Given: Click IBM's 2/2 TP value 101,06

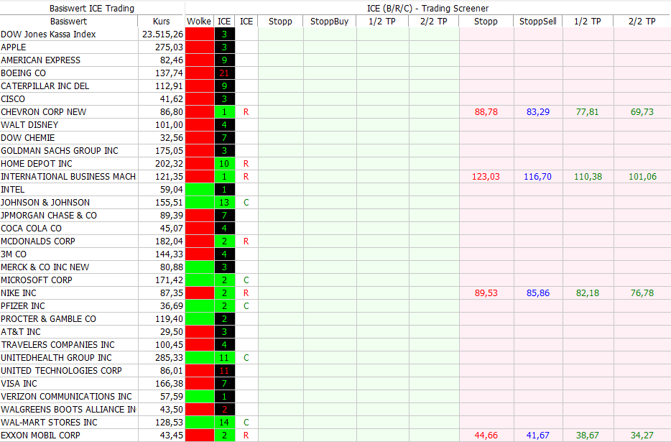Looking at the screenshot, I should coord(642,177).
